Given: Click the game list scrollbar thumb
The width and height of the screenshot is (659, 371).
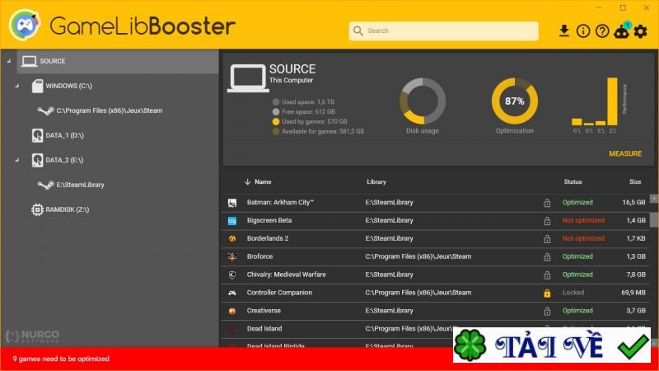Looking at the screenshot, I should coord(654,219).
